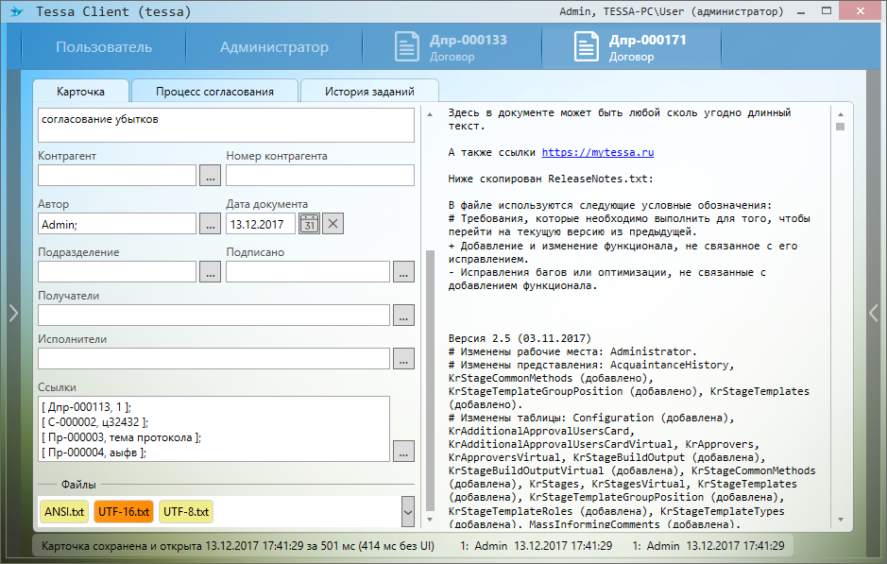Click the card form scrollbar thumb
This screenshot has height=564, width=887.
click(x=430, y=381)
